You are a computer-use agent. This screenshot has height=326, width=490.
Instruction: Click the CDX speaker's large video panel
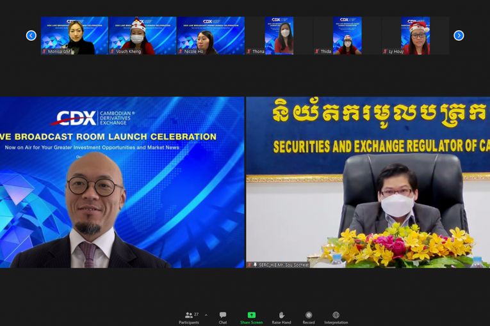coord(122,182)
